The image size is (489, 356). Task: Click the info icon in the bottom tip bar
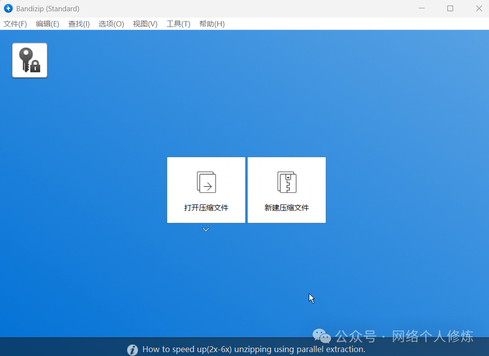(x=132, y=349)
